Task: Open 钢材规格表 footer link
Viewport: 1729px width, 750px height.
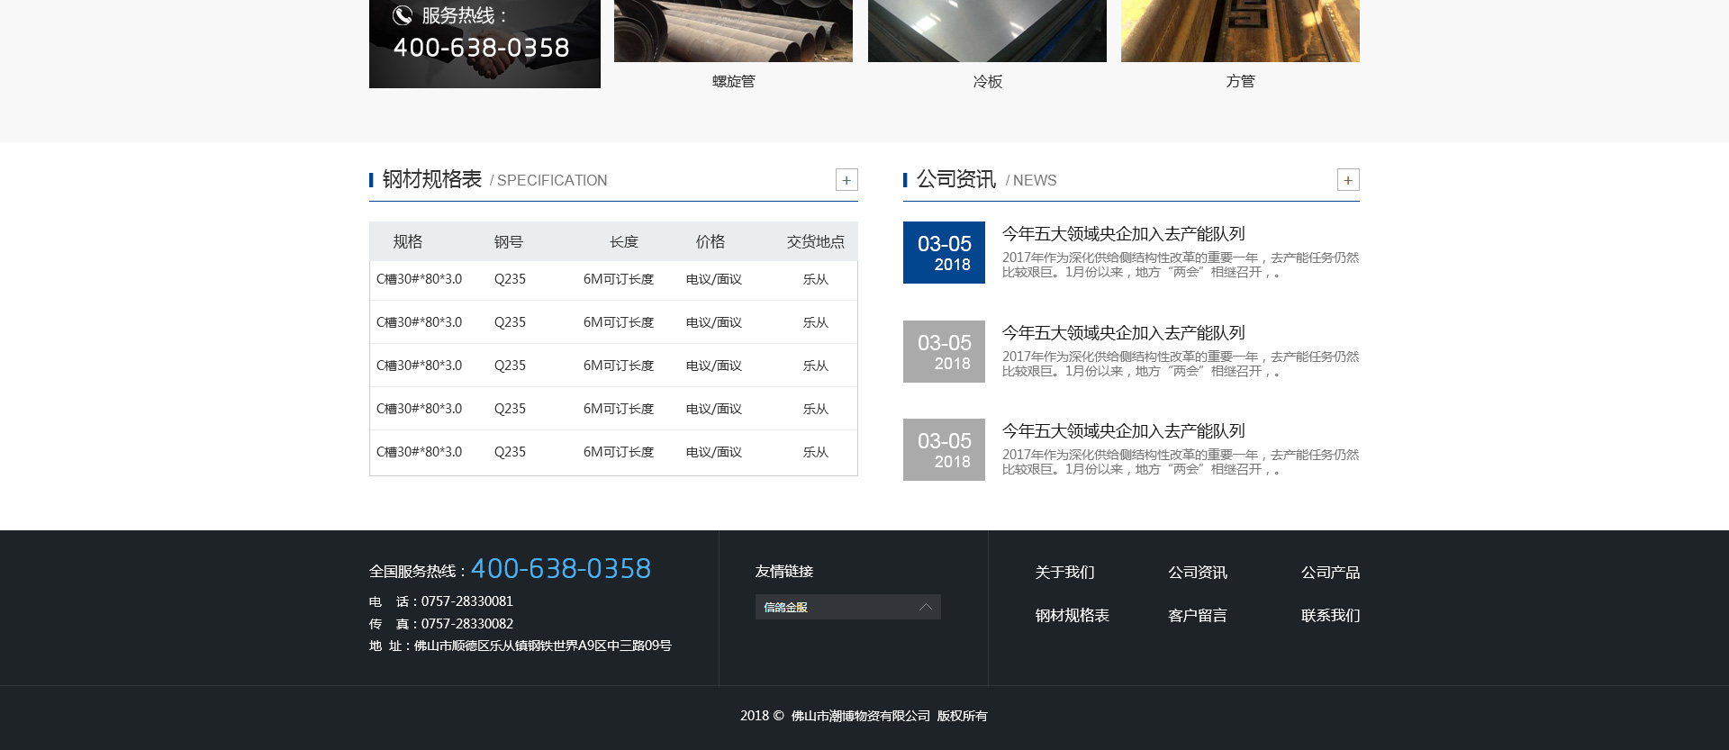Action: [1072, 616]
